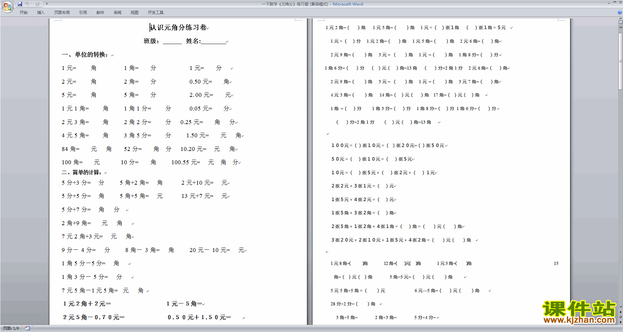Click the text 3张20元+2张10元 line
Viewport: 623px width, 332px height.
tap(401, 240)
